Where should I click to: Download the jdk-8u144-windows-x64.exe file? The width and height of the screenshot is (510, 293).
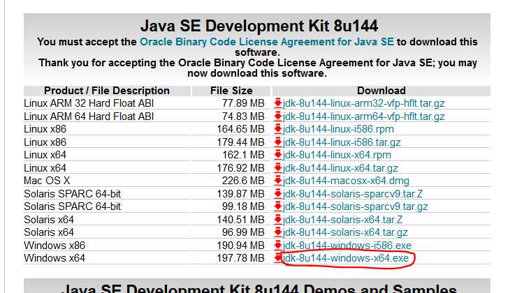[x=346, y=258]
